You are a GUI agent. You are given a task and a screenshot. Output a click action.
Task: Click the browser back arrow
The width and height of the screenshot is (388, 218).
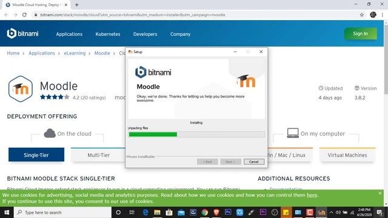(x=6, y=15)
